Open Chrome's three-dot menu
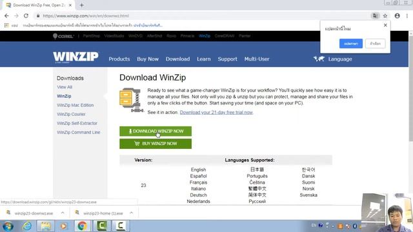Screen dimensions: 413x232 (x=407, y=15)
